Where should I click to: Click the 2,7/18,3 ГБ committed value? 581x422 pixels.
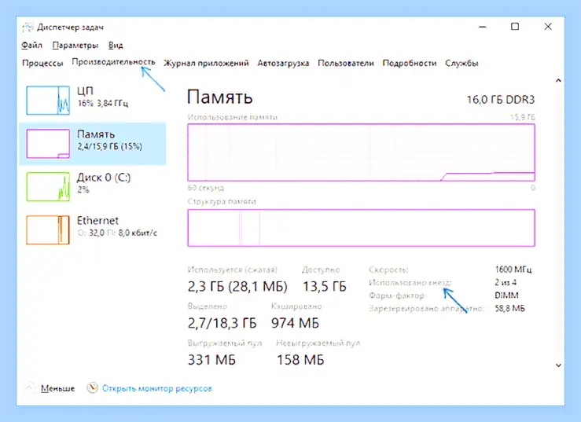tap(222, 323)
